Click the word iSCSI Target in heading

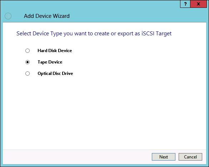point(156,34)
